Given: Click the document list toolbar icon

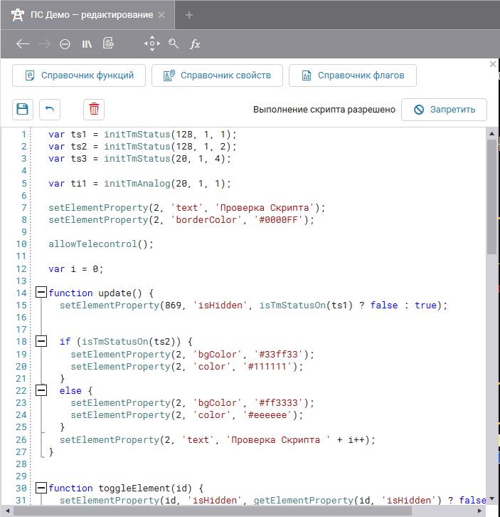Looking at the screenshot, I should coord(108,44).
